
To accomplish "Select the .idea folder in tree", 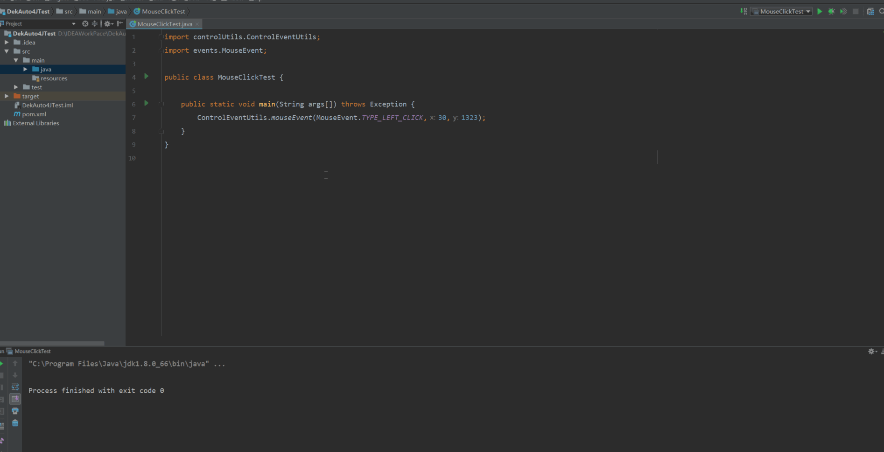I will (x=28, y=42).
